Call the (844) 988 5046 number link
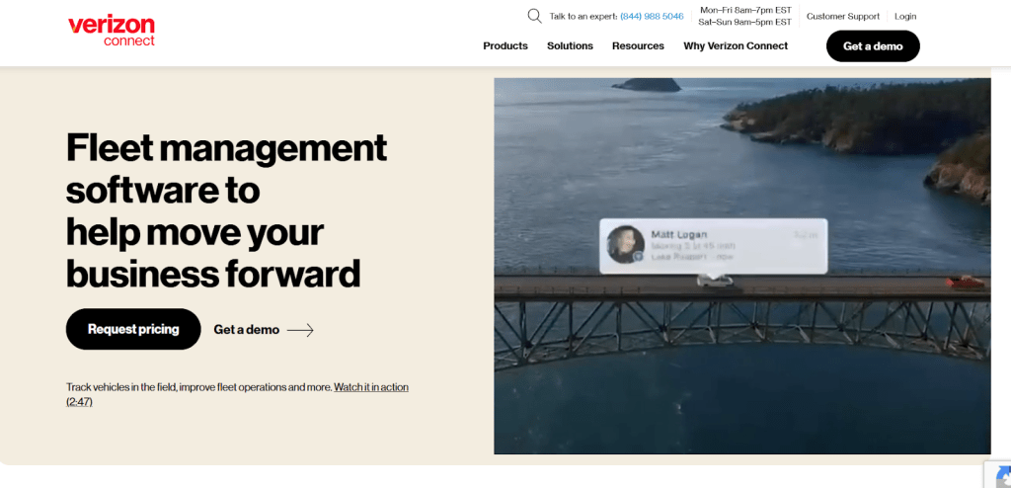Screen dimensions: 1011x488 (652, 17)
